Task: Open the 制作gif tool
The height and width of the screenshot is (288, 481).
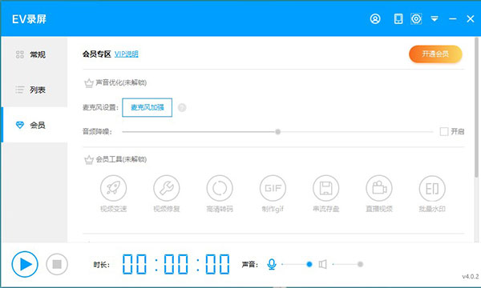Action: coord(273,194)
